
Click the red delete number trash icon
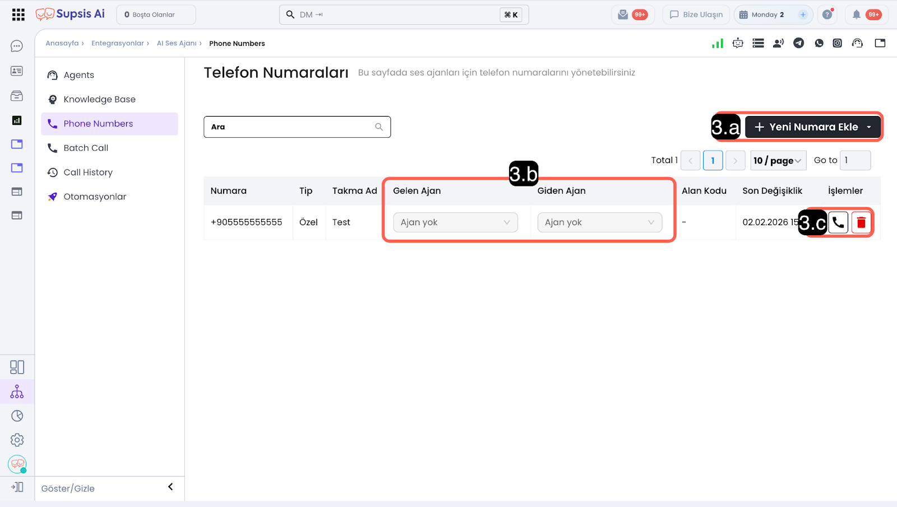861,223
